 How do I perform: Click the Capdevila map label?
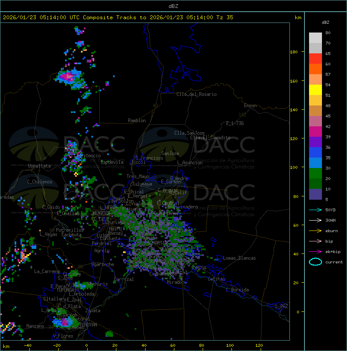tap(112, 162)
